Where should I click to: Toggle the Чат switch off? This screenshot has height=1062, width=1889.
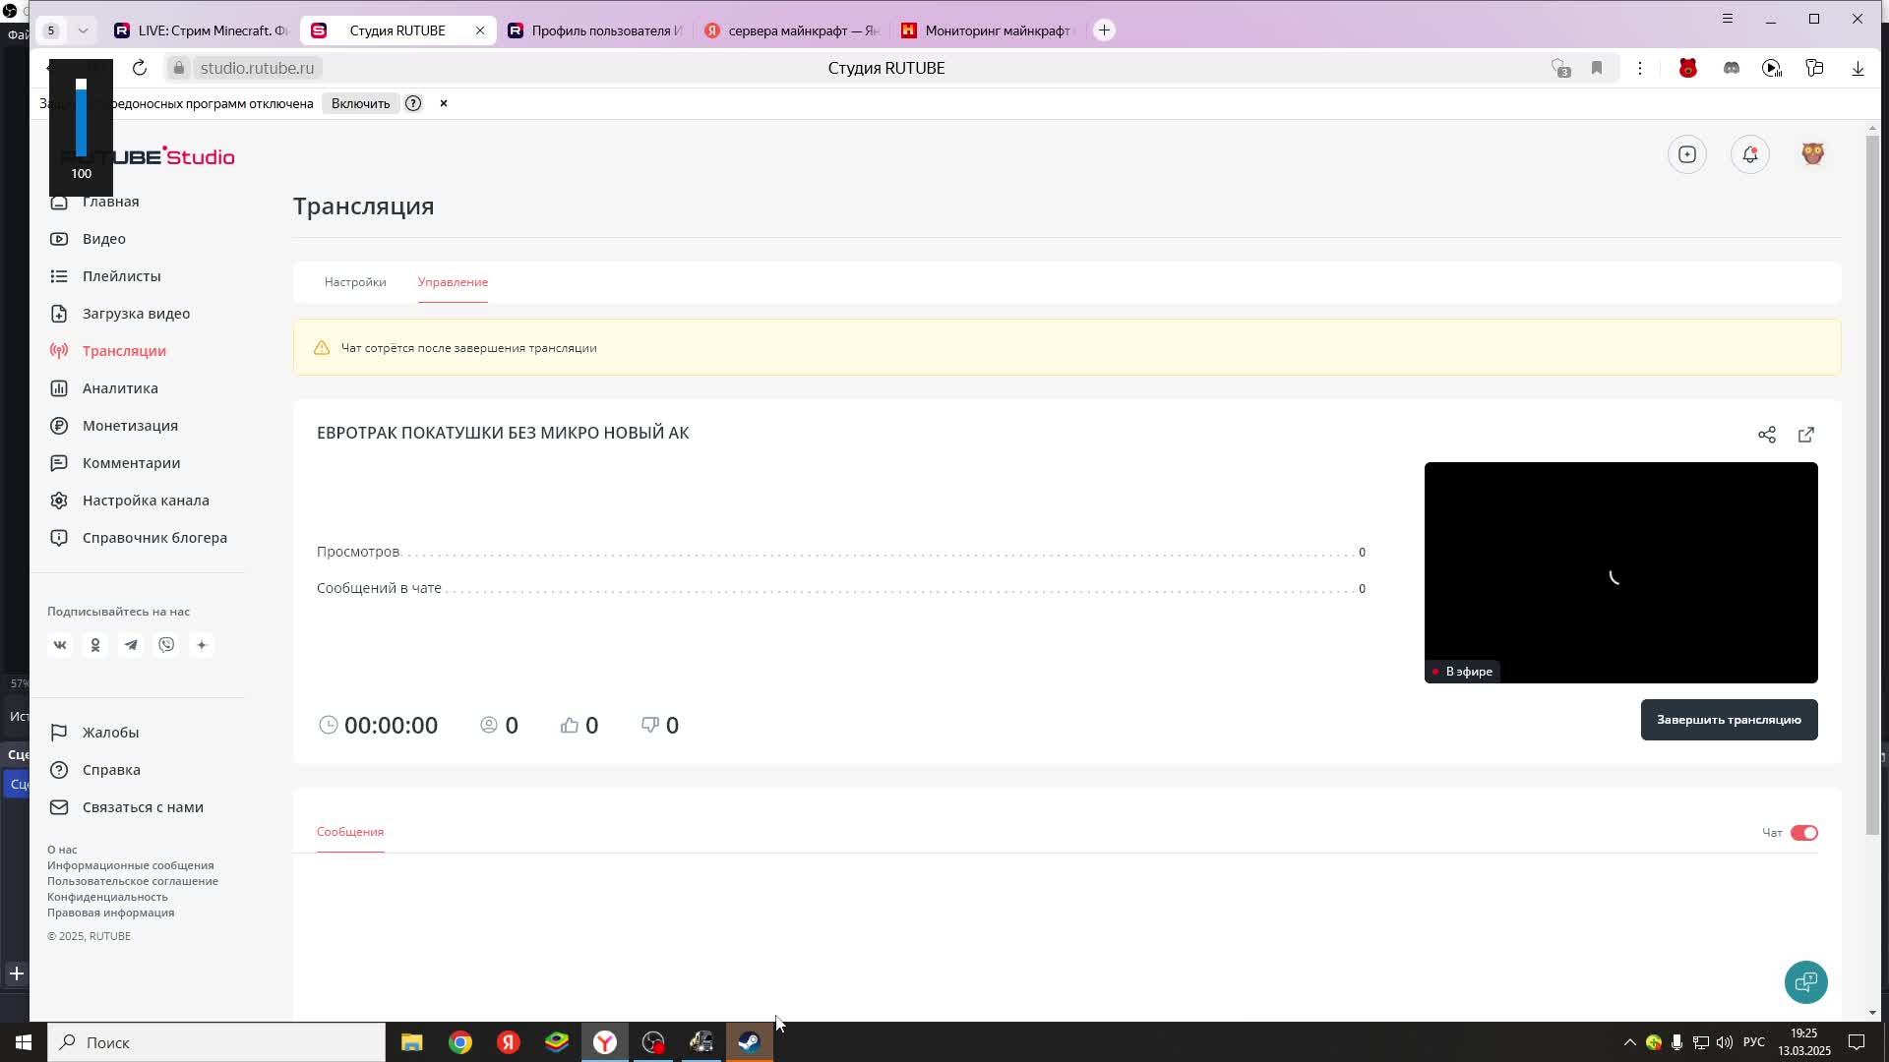(1804, 833)
